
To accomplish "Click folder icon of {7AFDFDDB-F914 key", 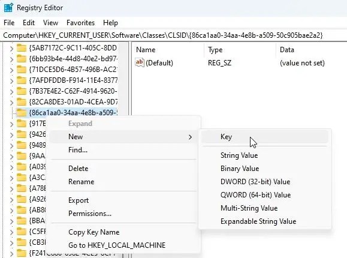I will click(22, 80).
